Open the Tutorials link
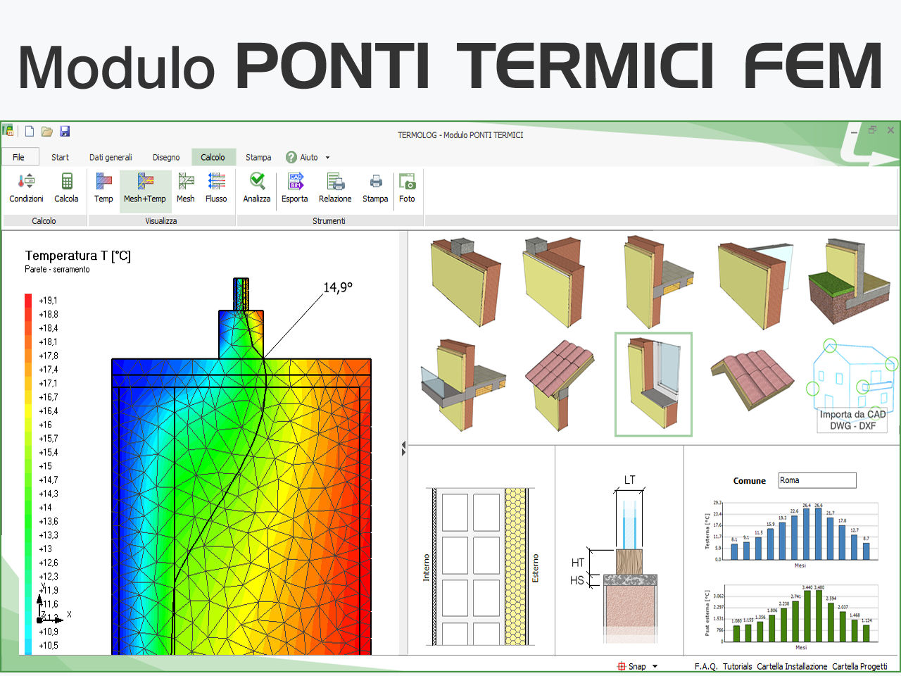This screenshot has width=901, height=676. tap(736, 666)
